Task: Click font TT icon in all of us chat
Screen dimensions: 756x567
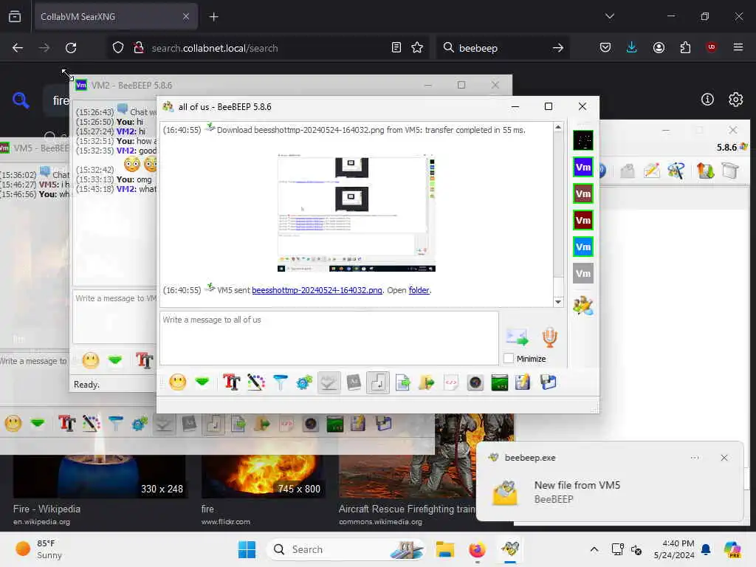Action: [x=231, y=383]
